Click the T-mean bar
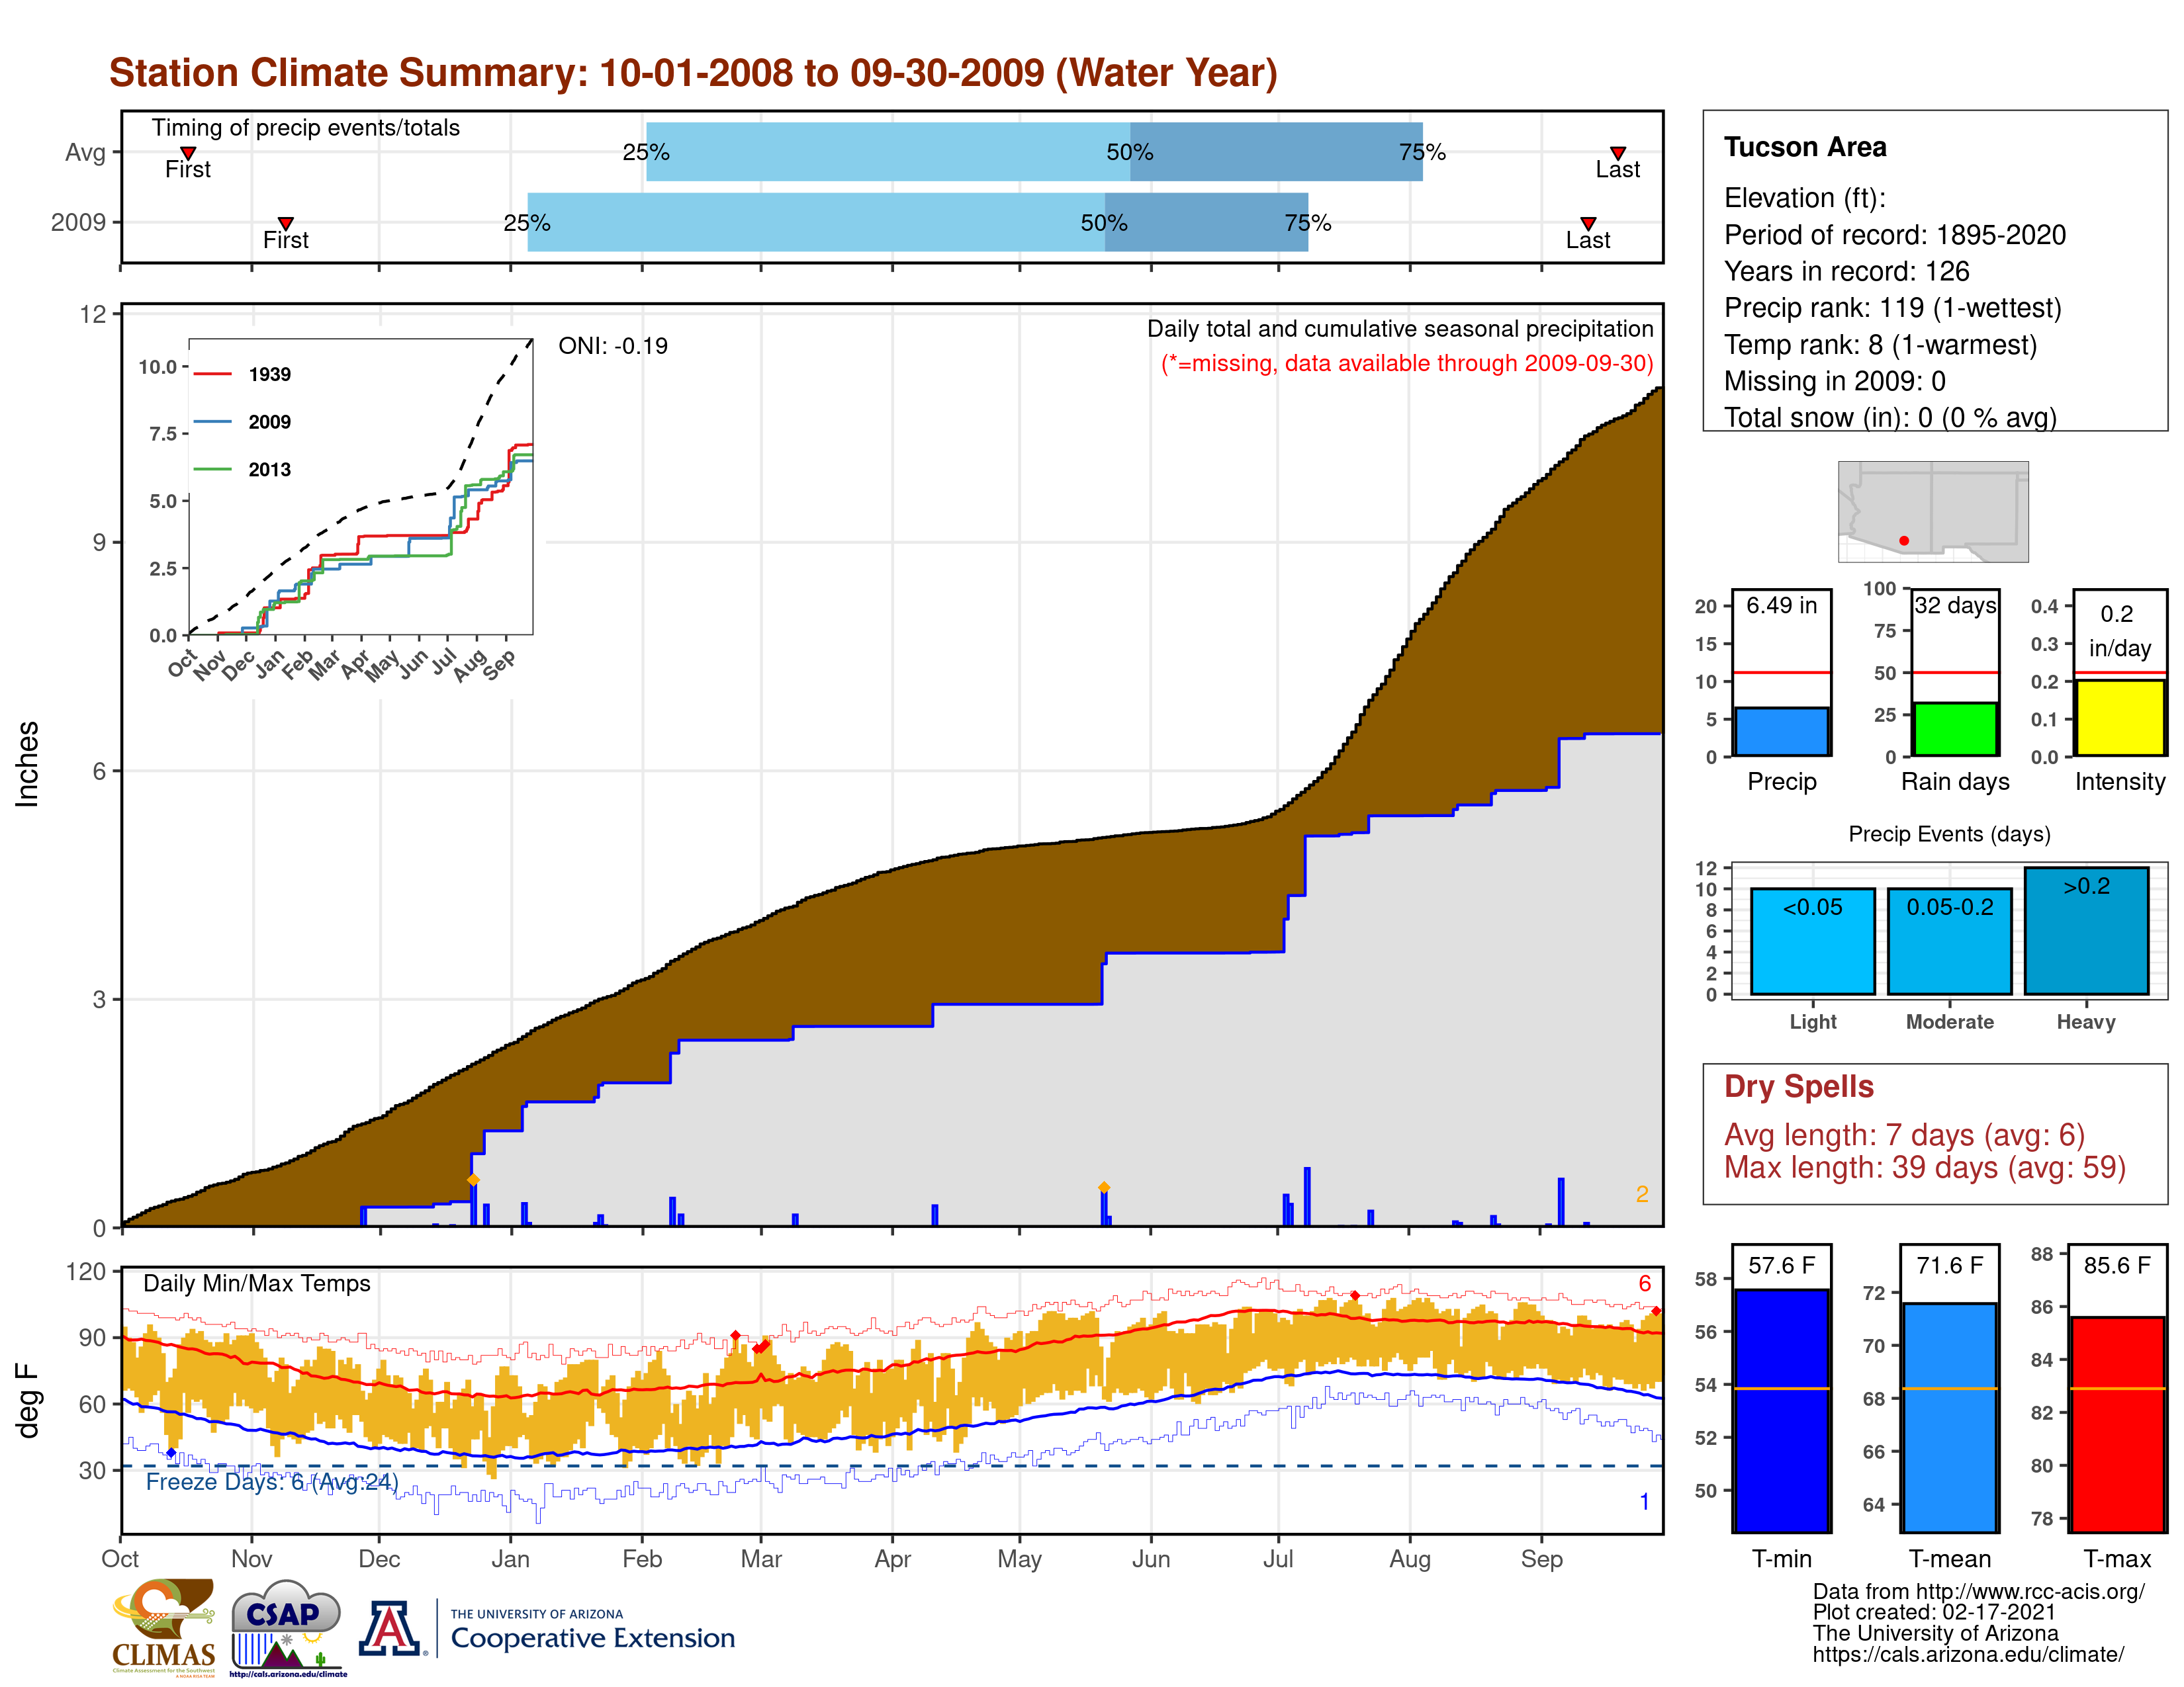 pos(1950,1417)
